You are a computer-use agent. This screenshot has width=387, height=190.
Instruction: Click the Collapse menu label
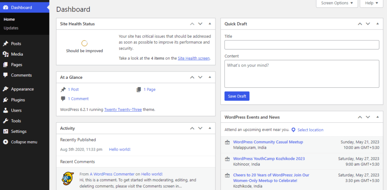24,142
